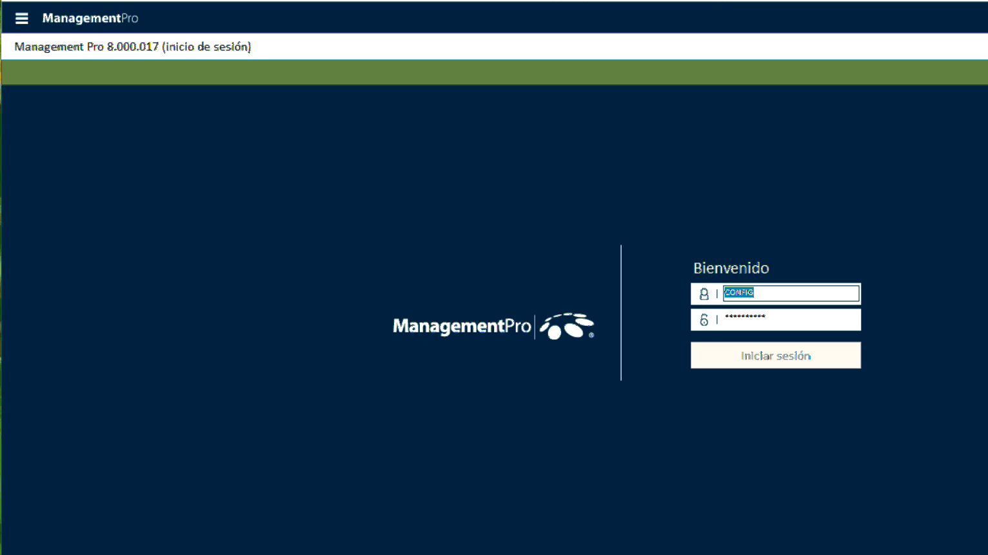Click the highlighted CONFIG text
The image size is (988, 555).
pyautogui.click(x=738, y=293)
